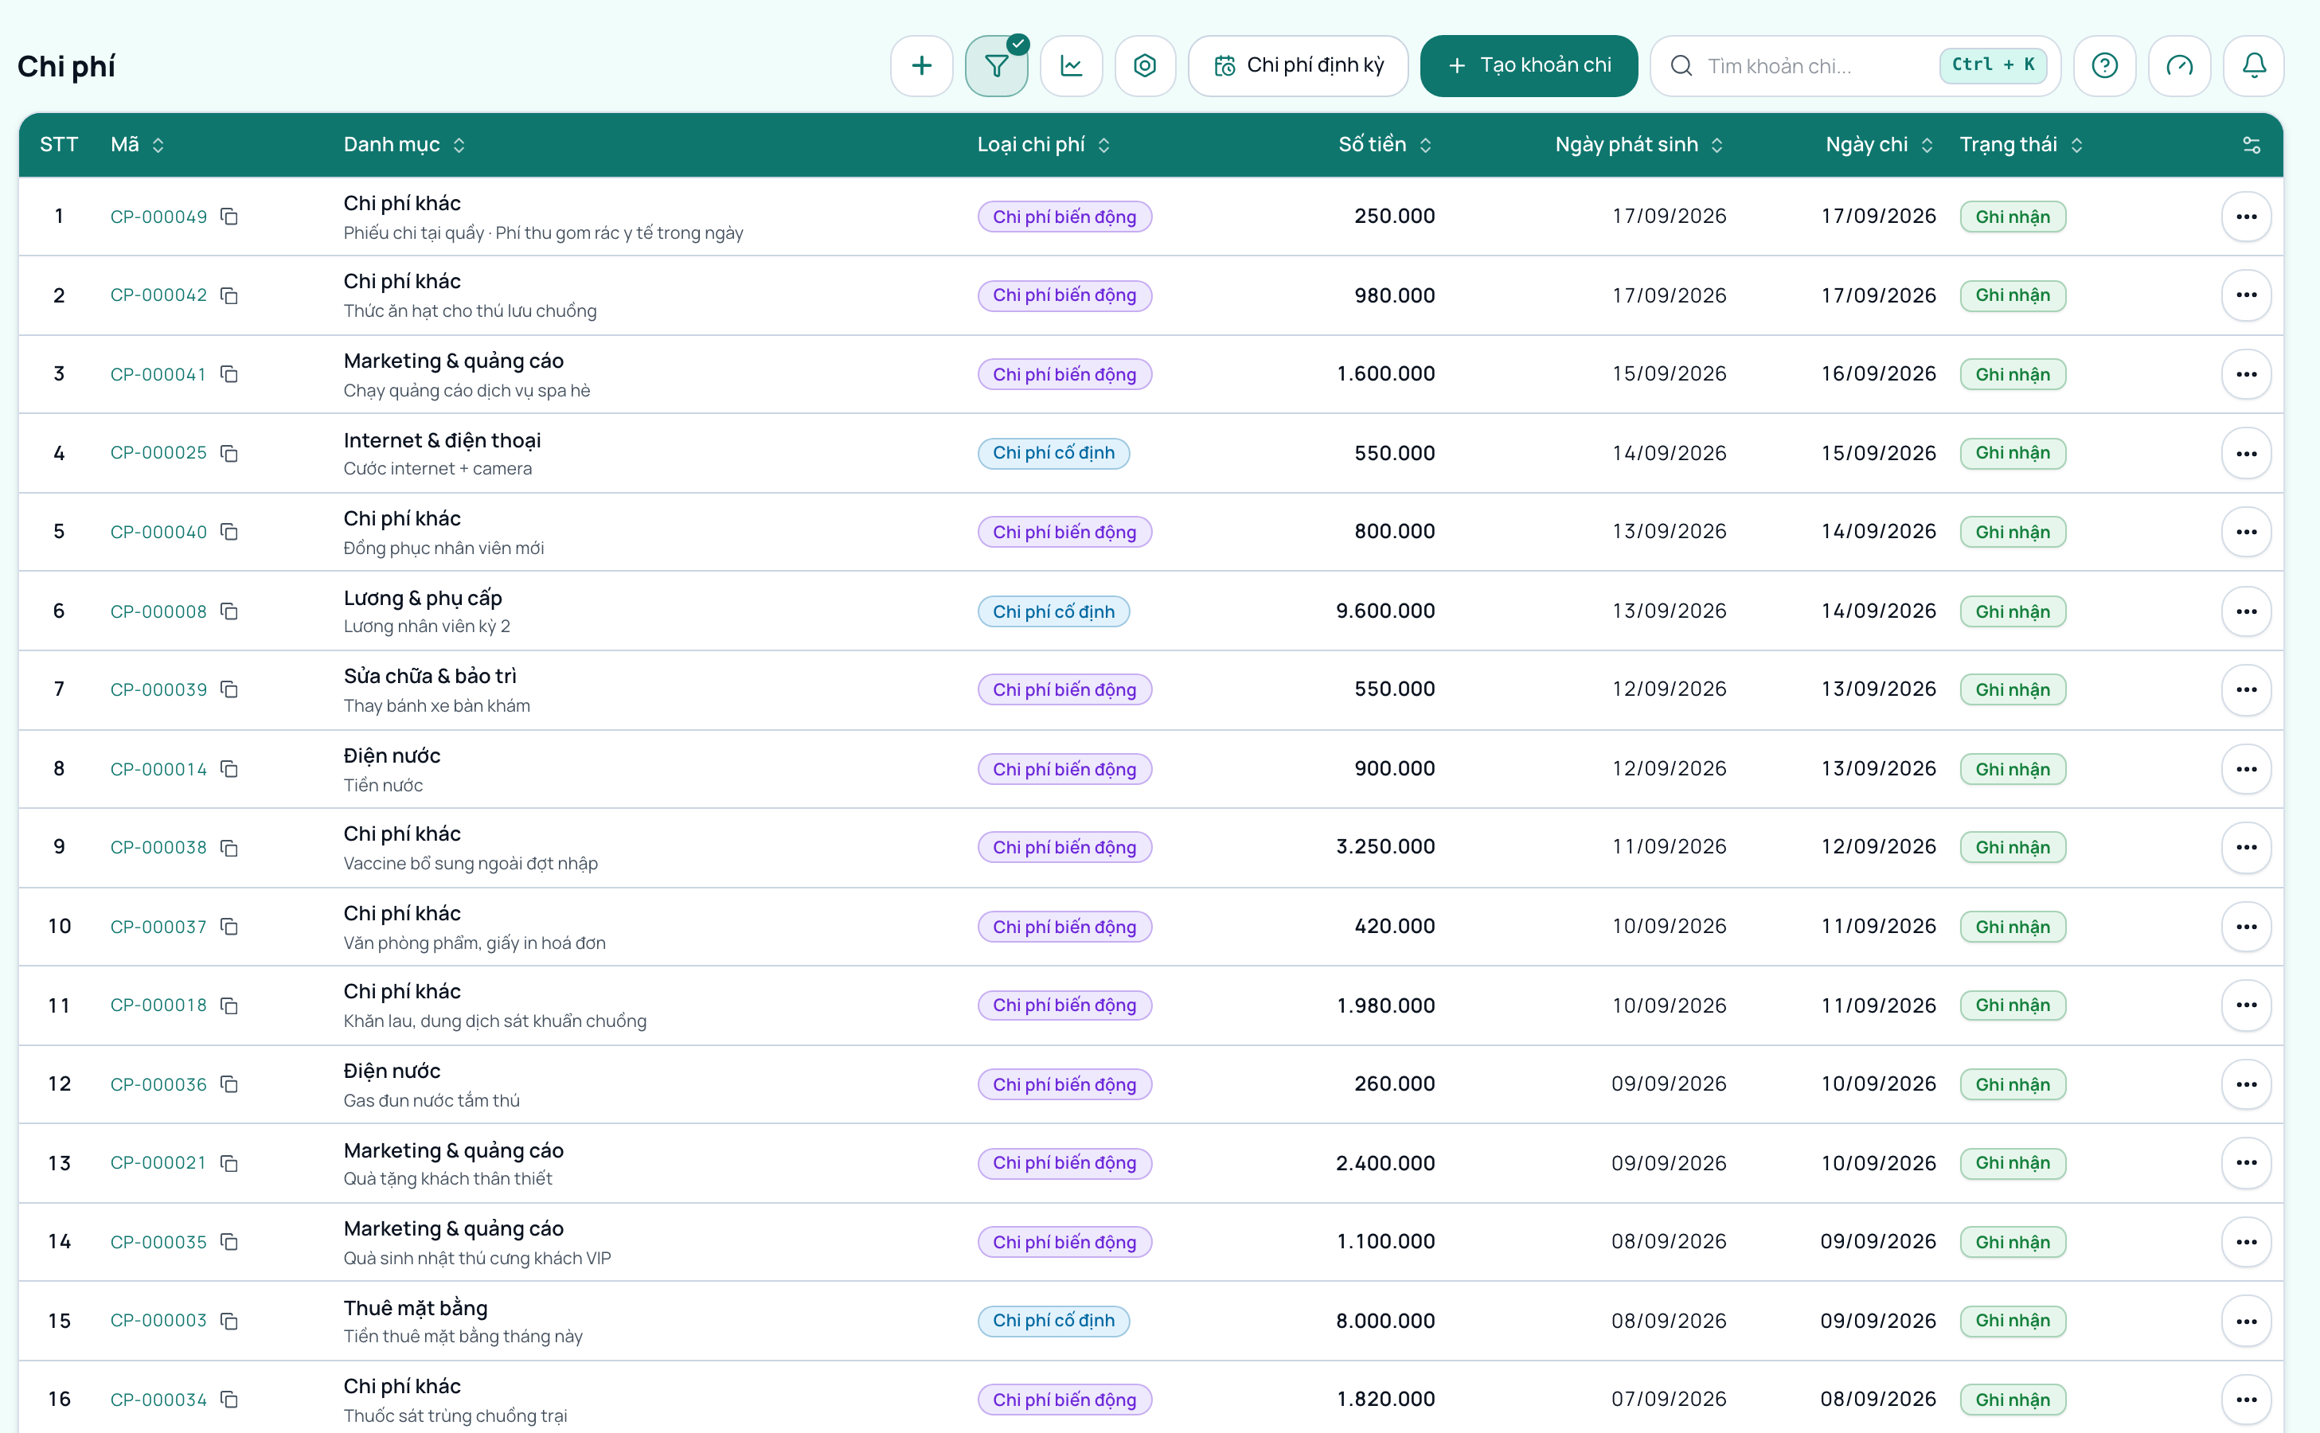Toggle the active filter funnel button

click(x=996, y=65)
